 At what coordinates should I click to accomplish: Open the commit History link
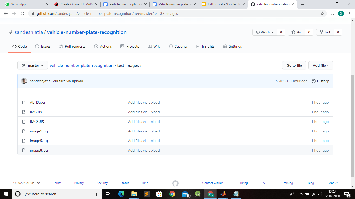(x=320, y=81)
